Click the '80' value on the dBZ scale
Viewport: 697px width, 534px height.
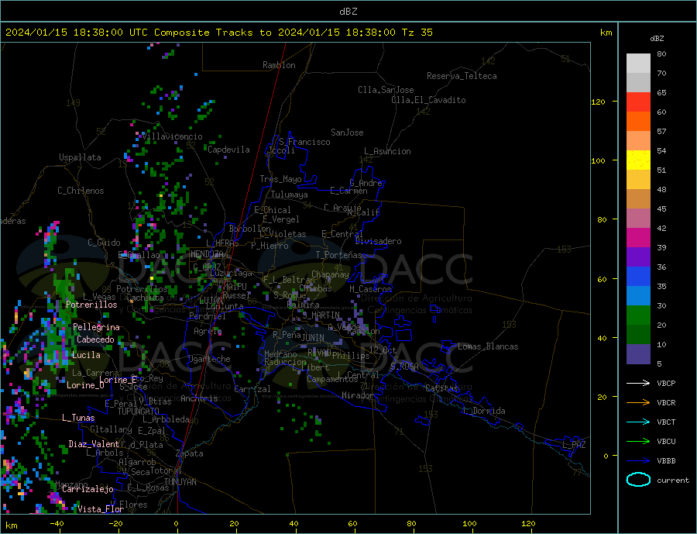pyautogui.click(x=661, y=53)
